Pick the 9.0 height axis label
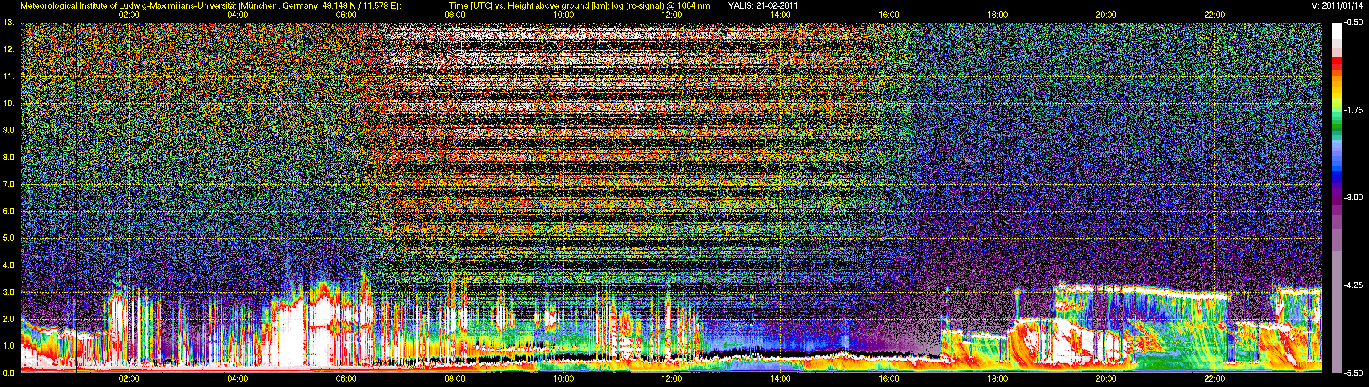Screen dimensions: 1369x387 (9, 130)
